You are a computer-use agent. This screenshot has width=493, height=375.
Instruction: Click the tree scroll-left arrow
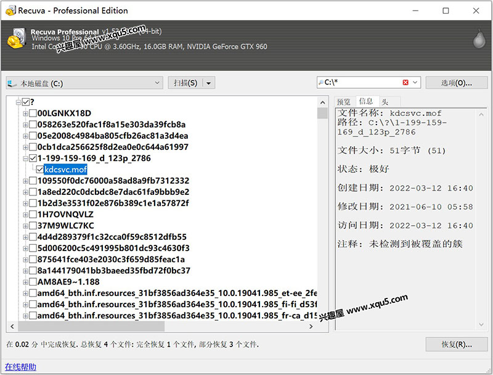click(12, 326)
